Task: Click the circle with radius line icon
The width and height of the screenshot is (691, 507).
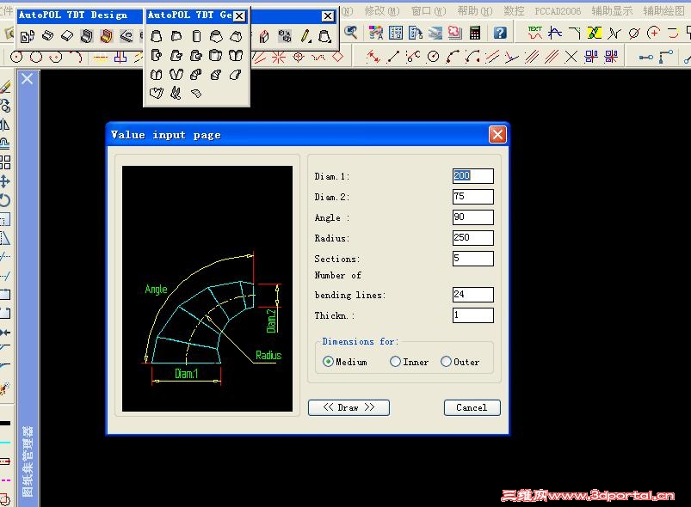Action: 433,57
